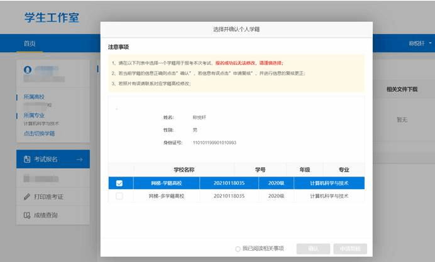This screenshot has height=262, width=435.
Task: Click the user avatar icon in profile card
Action: 27,68
